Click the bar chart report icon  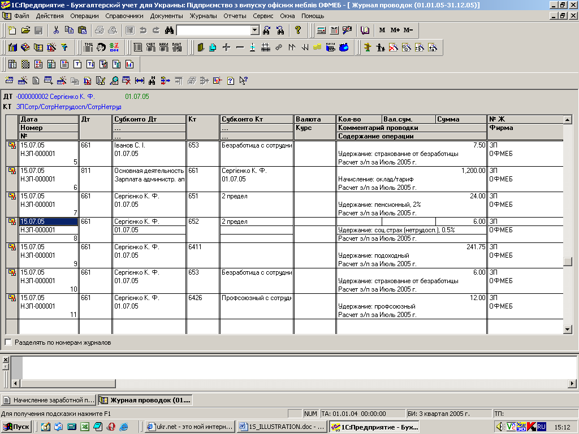(x=129, y=64)
